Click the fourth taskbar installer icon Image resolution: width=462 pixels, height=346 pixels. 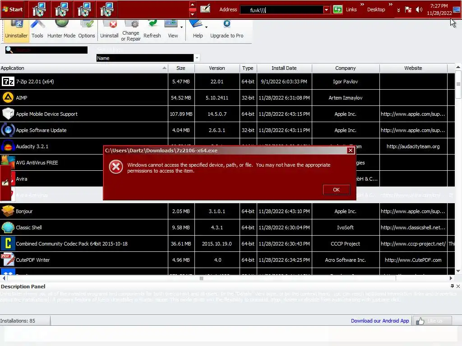point(106,9)
